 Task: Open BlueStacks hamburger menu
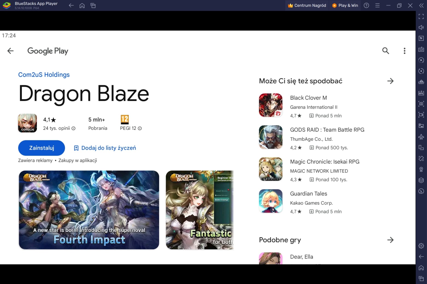pyautogui.click(x=378, y=5)
